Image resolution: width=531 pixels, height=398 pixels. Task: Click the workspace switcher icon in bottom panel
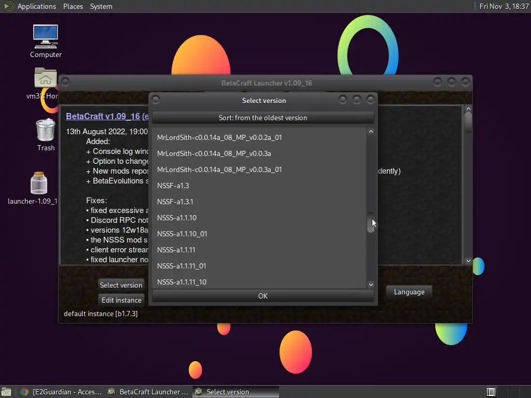click(491, 392)
